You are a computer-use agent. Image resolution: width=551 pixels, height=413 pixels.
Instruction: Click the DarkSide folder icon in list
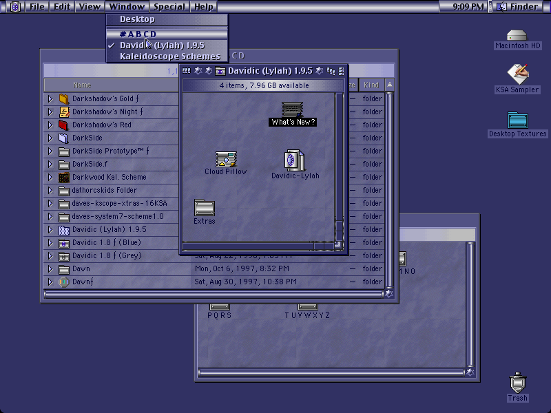[x=63, y=138]
